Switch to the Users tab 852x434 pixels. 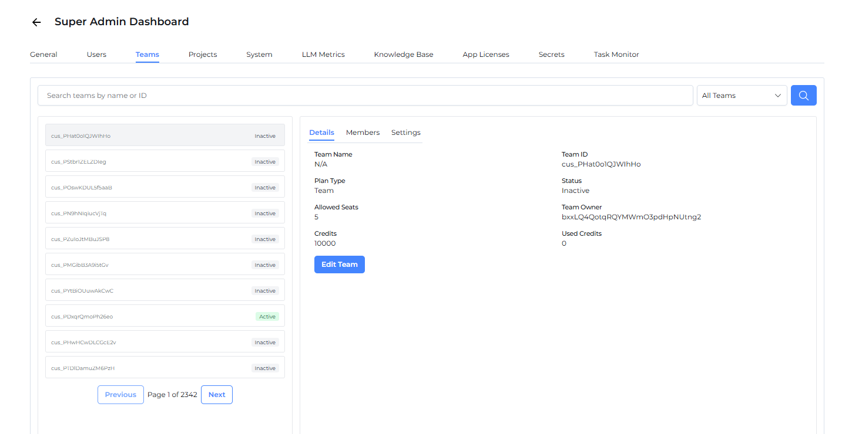tap(96, 55)
